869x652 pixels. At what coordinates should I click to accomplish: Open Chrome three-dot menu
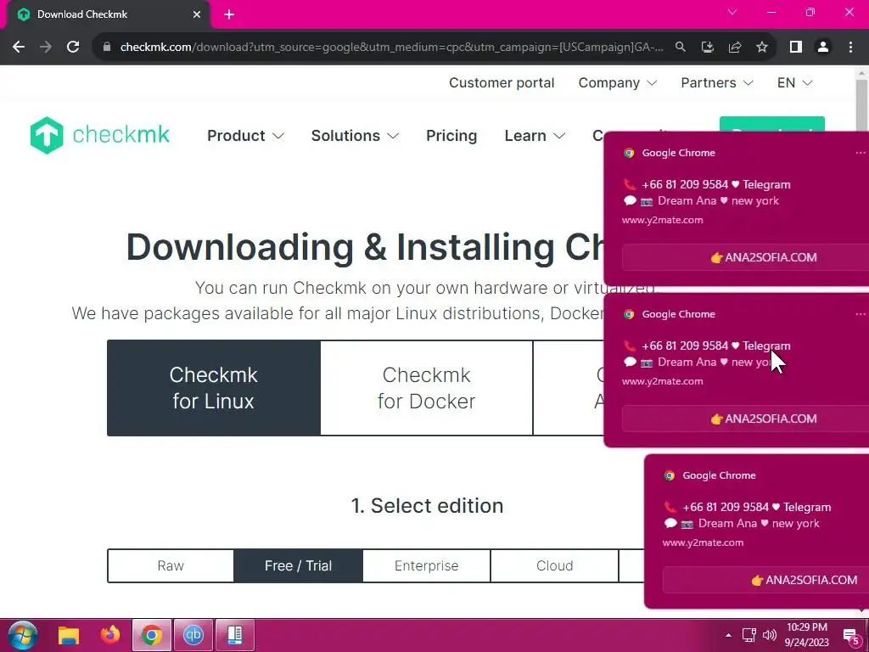point(850,48)
